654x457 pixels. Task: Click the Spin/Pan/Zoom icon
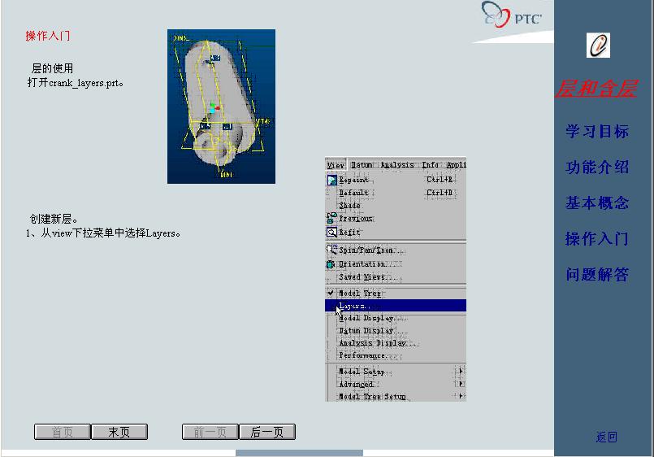[331, 250]
